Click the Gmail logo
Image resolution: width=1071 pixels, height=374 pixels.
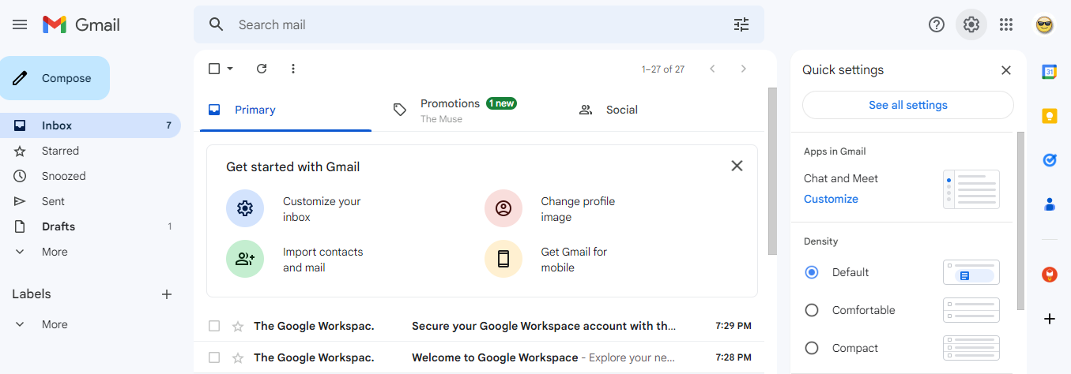pyautogui.click(x=81, y=24)
